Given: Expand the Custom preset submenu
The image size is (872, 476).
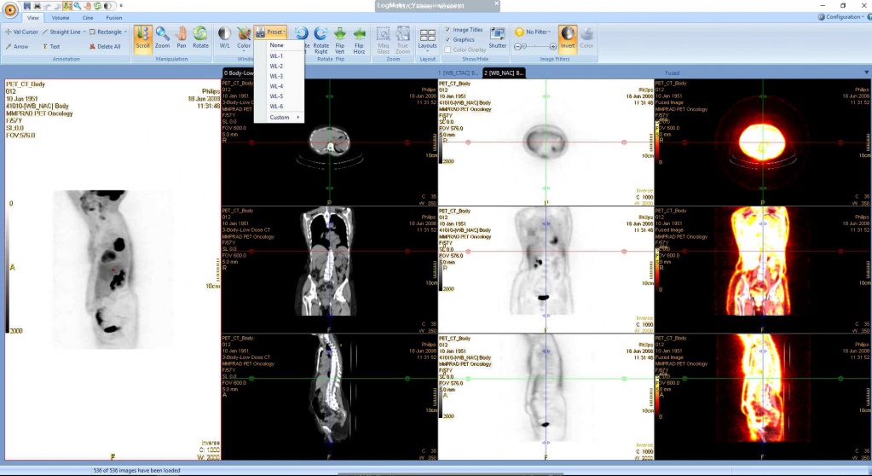Looking at the screenshot, I should (285, 117).
